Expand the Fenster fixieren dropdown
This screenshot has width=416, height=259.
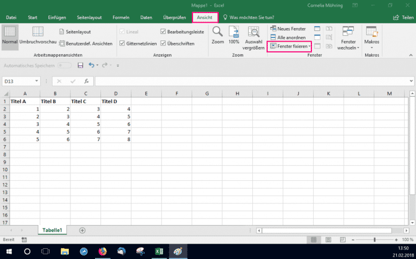click(x=310, y=46)
